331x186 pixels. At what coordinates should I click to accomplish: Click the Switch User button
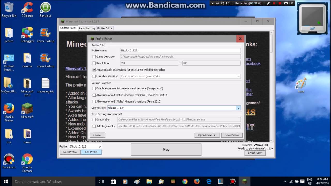[255, 153]
